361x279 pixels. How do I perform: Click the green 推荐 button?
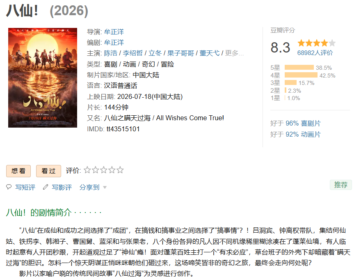tap(341, 185)
